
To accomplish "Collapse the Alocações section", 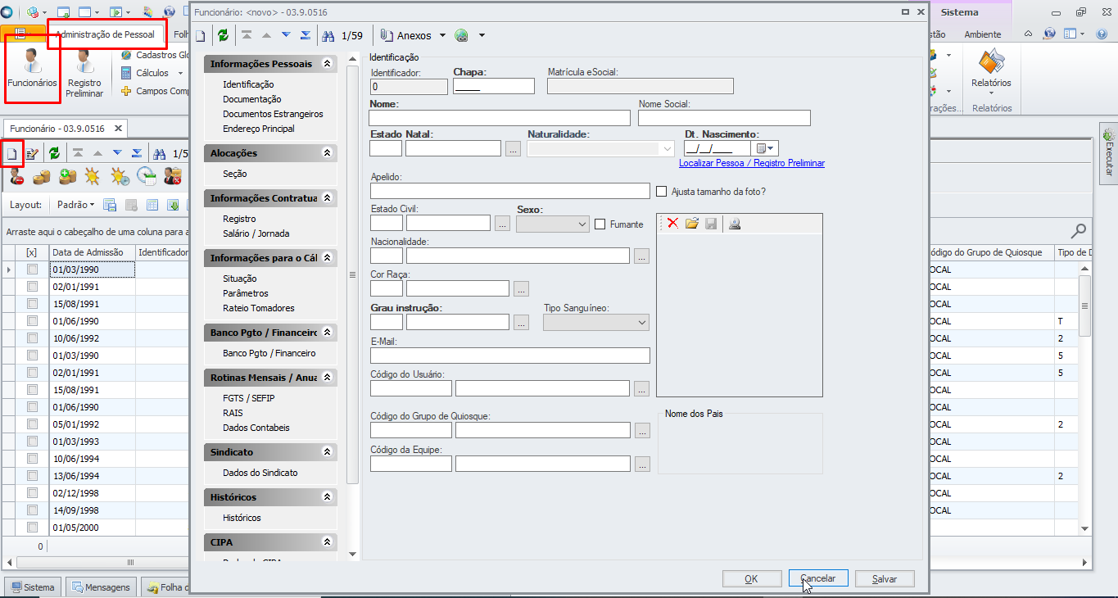I will click(x=328, y=153).
